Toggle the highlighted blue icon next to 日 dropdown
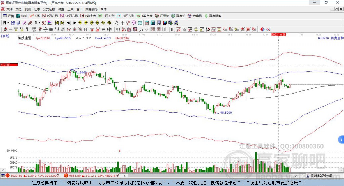The height and width of the screenshot is (186, 344). [13, 23]
